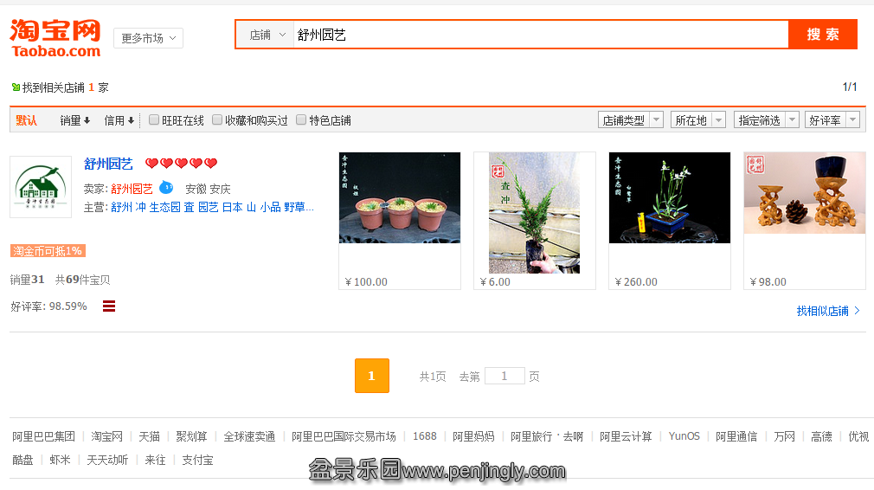Screen dimensions: 874x490
Task: Open seller name 舒州园艺 link in red
Action: pyautogui.click(x=132, y=189)
